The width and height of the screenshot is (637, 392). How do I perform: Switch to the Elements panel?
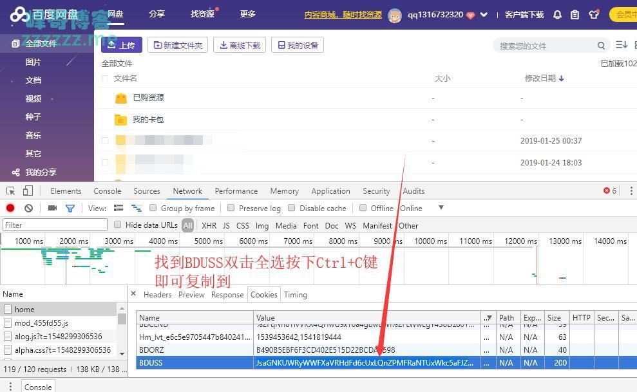(66, 191)
